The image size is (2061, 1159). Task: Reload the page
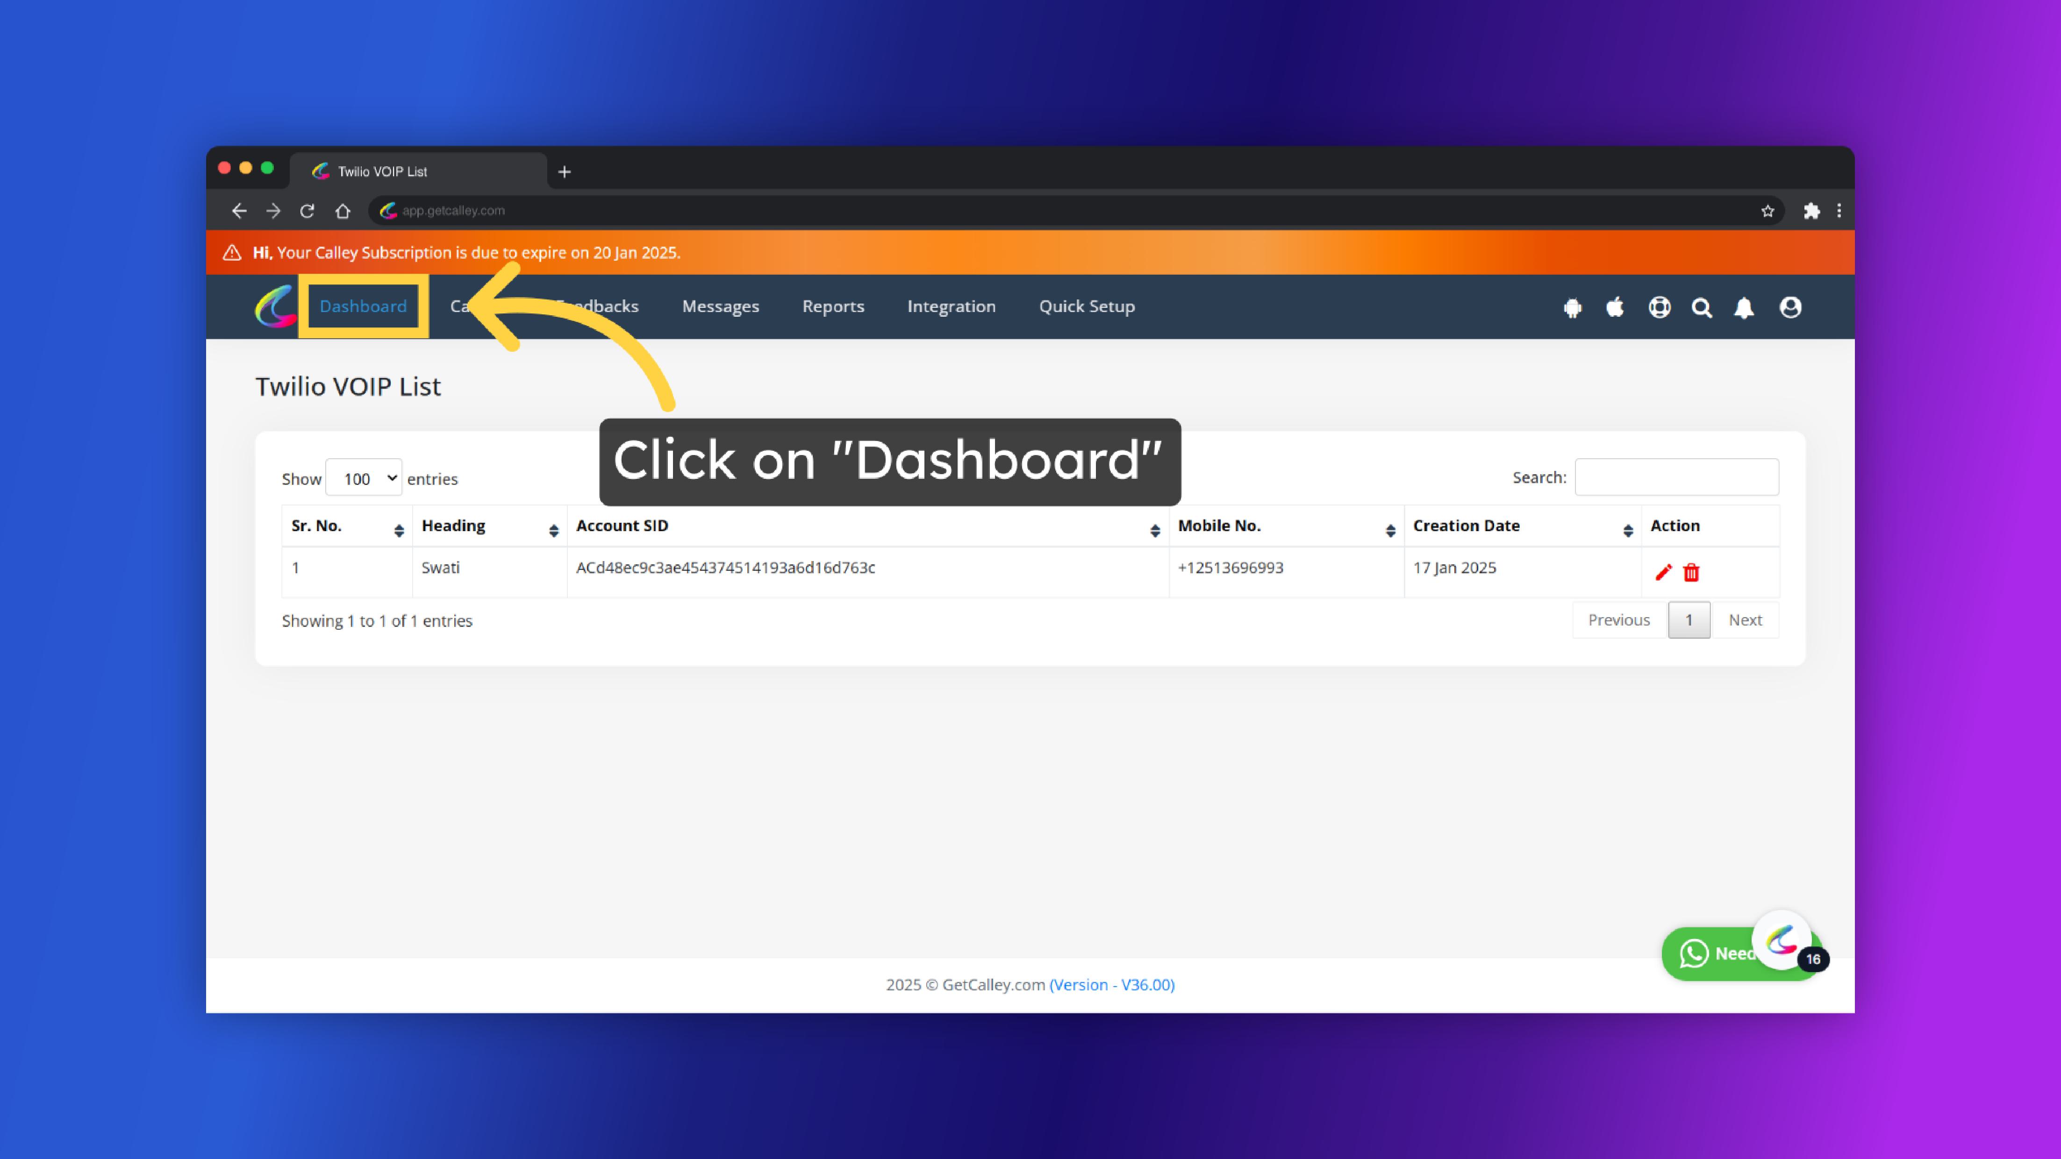coord(307,210)
